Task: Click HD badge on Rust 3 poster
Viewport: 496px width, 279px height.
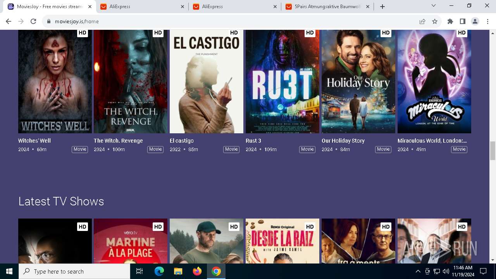Action: [x=310, y=33]
